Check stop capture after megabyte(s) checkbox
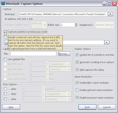118x113 pixels. tap(5, 94)
